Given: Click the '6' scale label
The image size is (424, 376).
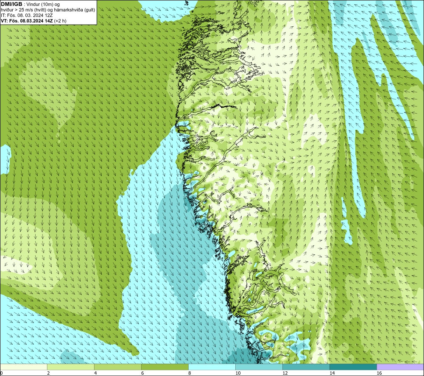Looking at the screenshot, I should click(x=142, y=373).
